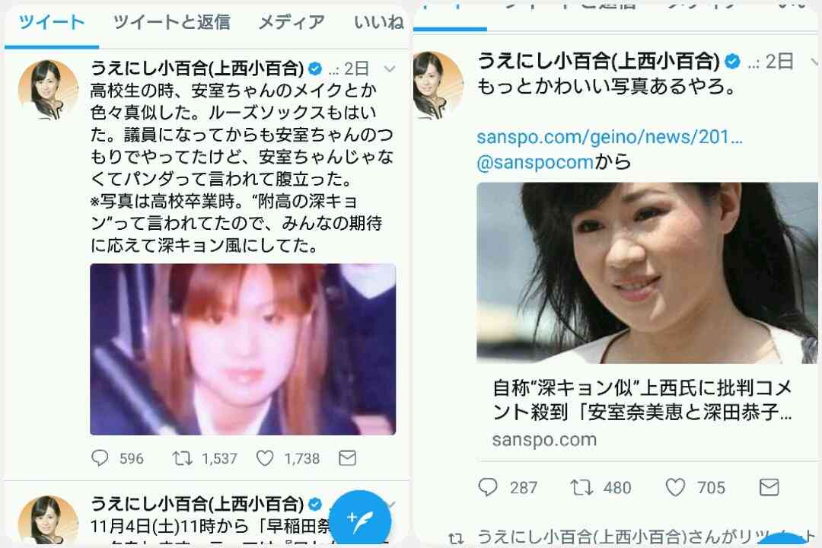Open the sanspo.com/geino/news link
This screenshot has height=548, width=822.
click(x=609, y=137)
